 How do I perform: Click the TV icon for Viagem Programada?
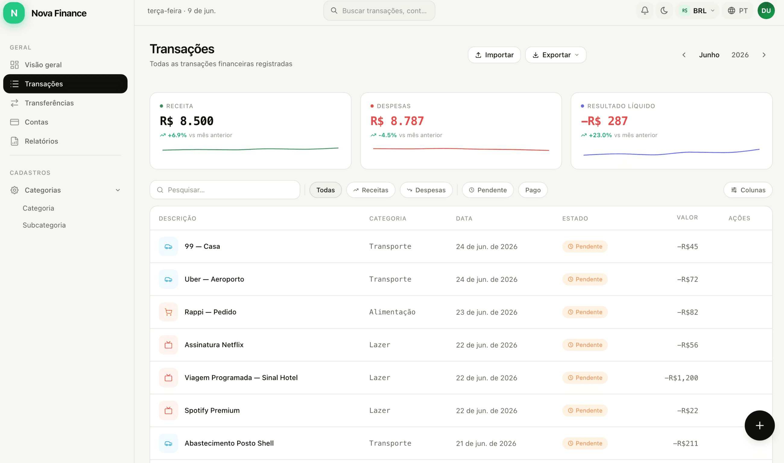click(x=168, y=377)
